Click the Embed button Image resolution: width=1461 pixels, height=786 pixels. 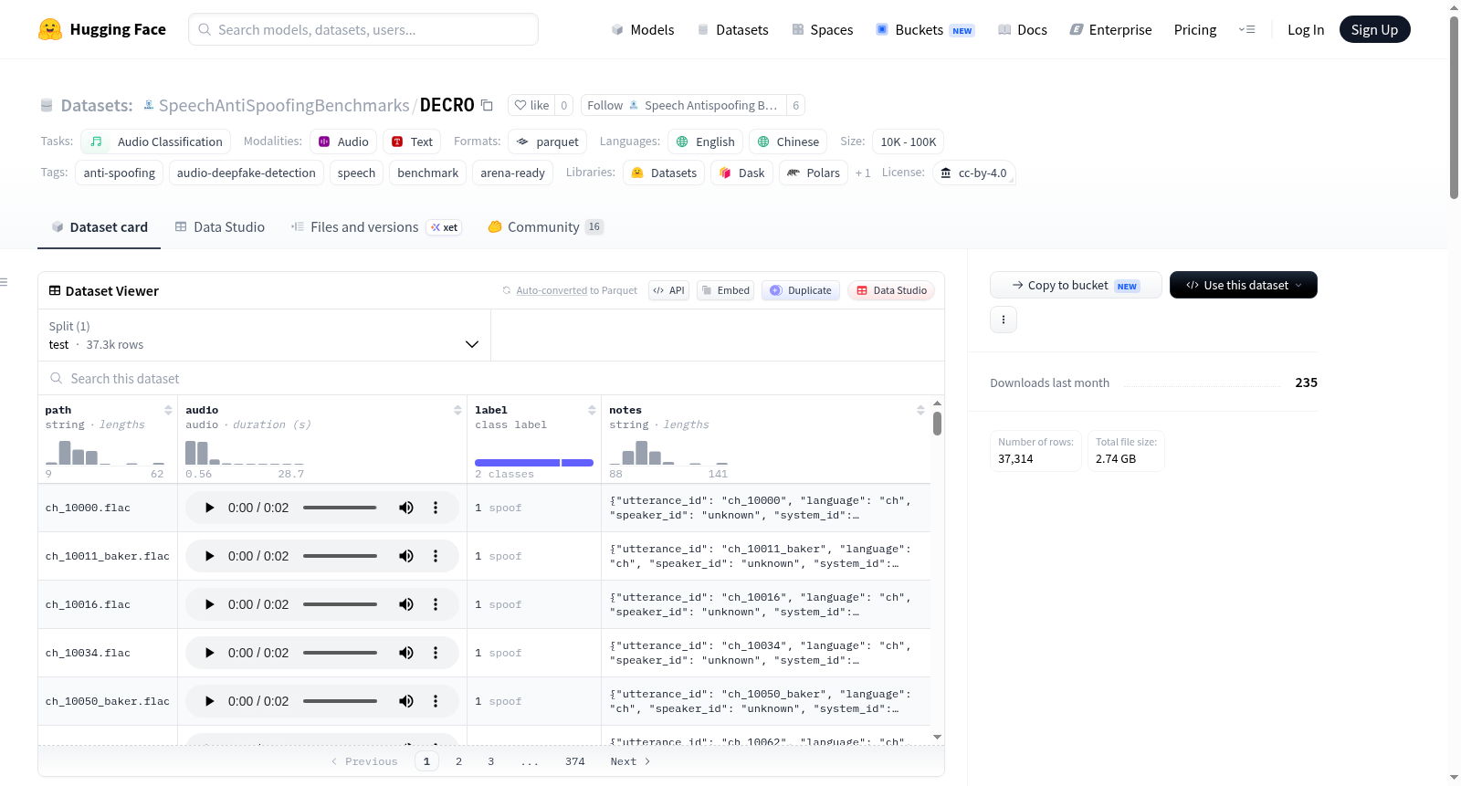tap(725, 290)
